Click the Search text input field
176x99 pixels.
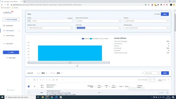52,21
